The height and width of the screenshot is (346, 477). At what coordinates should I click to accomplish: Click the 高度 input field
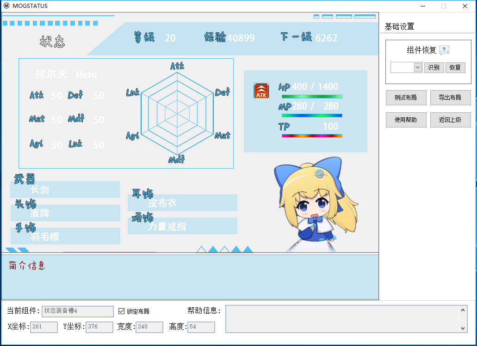[201, 327]
